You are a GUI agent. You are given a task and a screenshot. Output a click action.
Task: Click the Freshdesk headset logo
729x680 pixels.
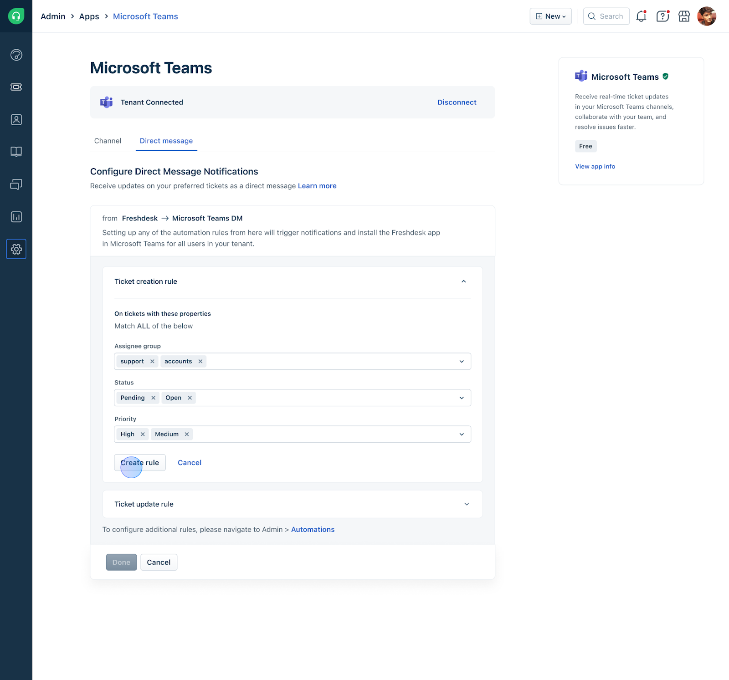[x=16, y=16]
